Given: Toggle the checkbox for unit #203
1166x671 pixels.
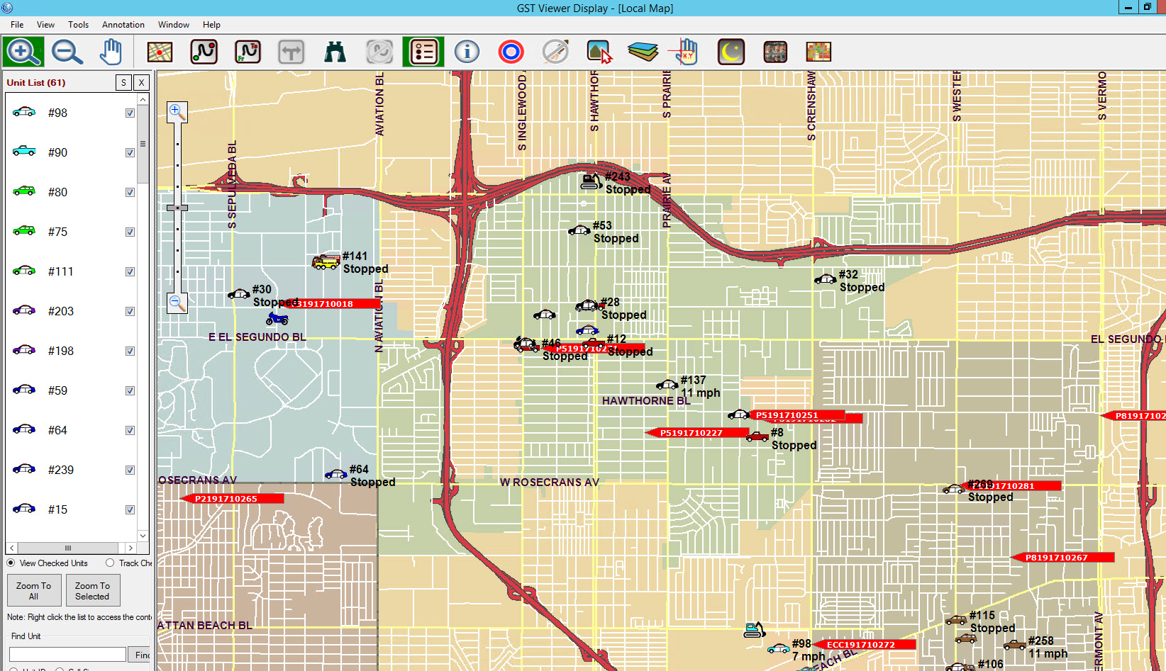Looking at the screenshot, I should coord(130,312).
